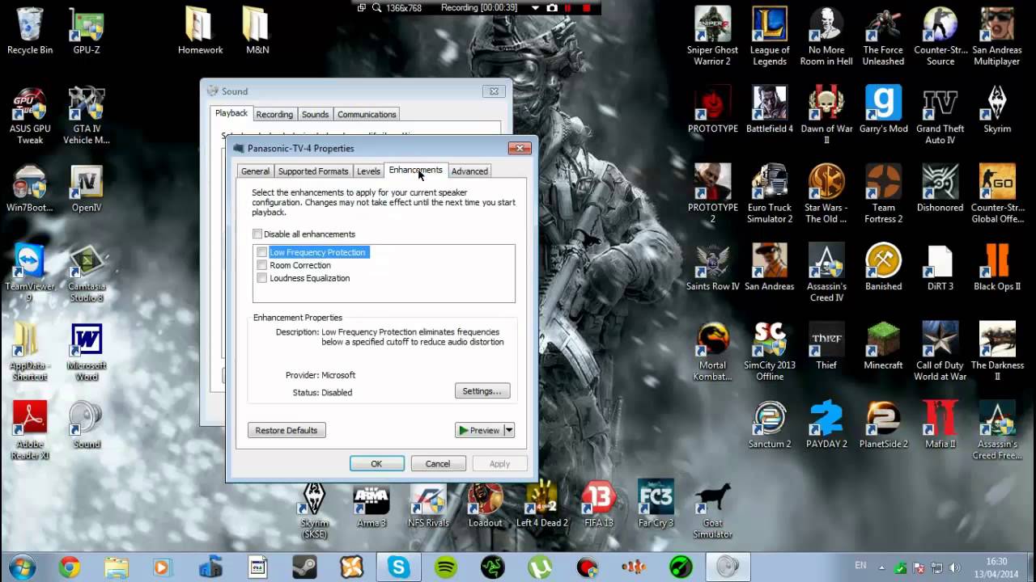Expand the Preview button dropdown arrow

click(x=509, y=430)
